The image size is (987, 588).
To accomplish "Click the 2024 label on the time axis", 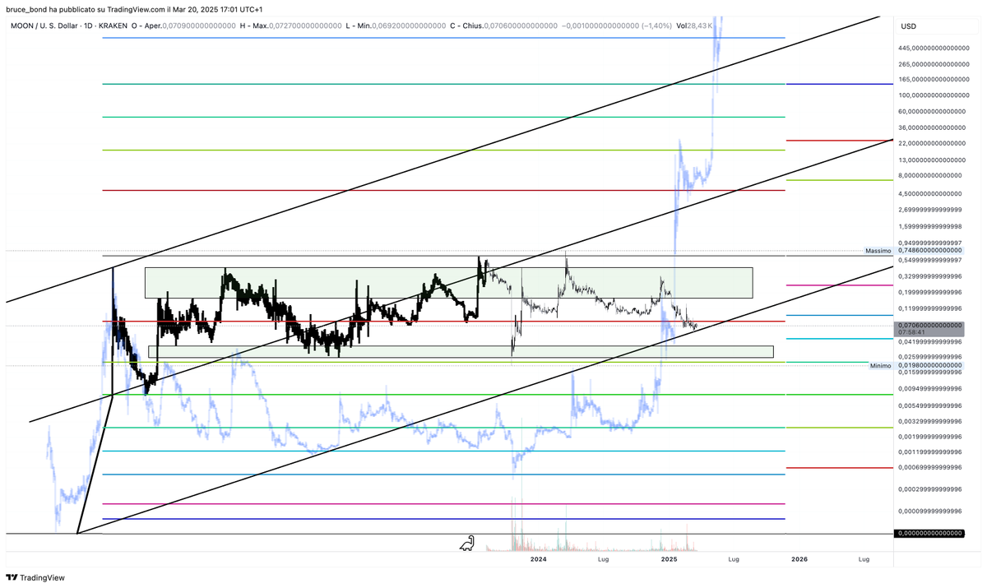I will pos(539,559).
